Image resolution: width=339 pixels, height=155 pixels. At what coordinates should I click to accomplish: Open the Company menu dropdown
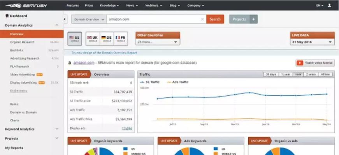(196, 5)
